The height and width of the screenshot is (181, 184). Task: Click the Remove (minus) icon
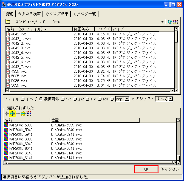pos(18,114)
